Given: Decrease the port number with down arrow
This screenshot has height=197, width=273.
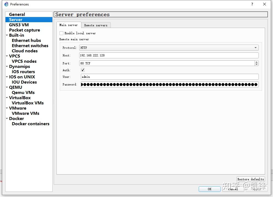Looking at the screenshot, I should tap(257, 65).
